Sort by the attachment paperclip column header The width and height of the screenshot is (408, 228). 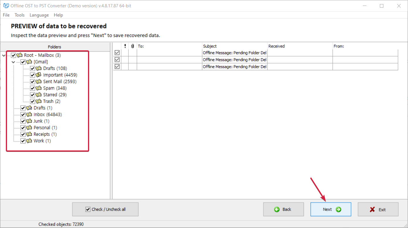(133, 46)
